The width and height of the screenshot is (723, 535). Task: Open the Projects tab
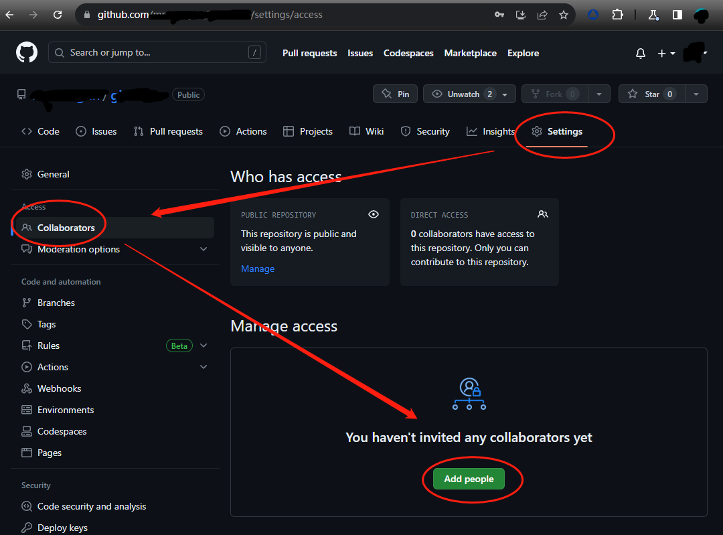coord(308,131)
